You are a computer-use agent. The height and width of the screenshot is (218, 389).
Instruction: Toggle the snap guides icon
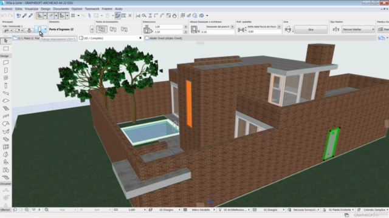51,16
